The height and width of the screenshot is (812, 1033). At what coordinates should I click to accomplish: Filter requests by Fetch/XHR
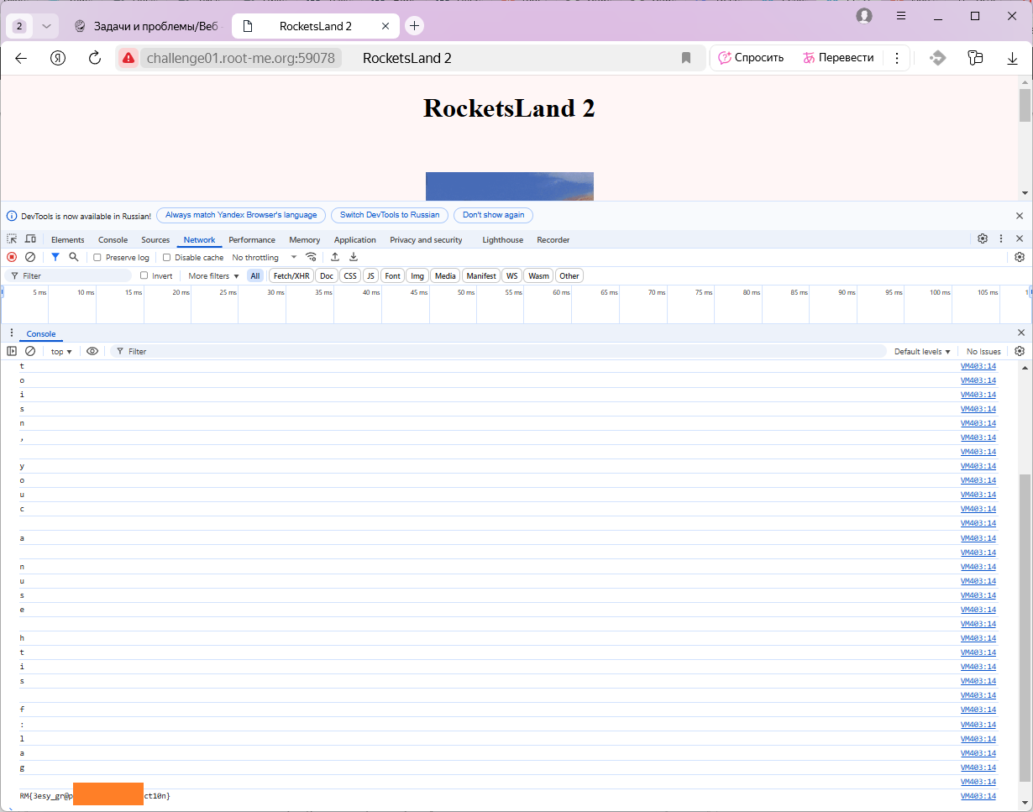coord(291,275)
